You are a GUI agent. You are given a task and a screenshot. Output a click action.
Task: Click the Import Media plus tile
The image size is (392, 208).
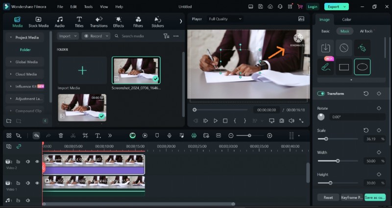82,70
